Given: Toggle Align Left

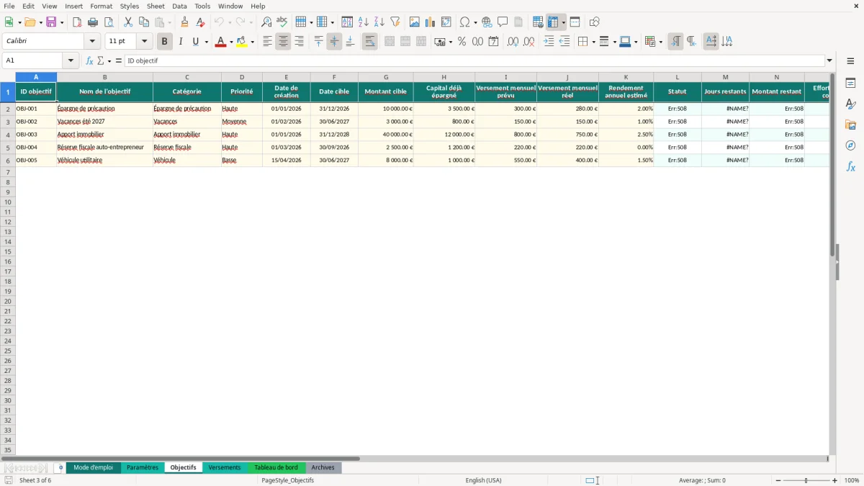Looking at the screenshot, I should [x=267, y=42].
